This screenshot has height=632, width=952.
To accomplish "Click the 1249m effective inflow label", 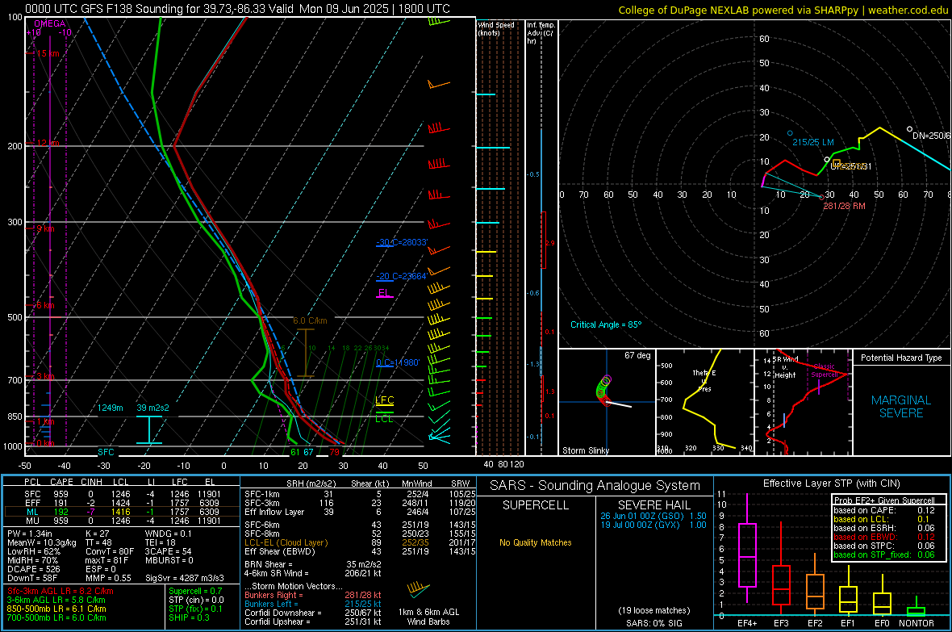I will point(110,408).
